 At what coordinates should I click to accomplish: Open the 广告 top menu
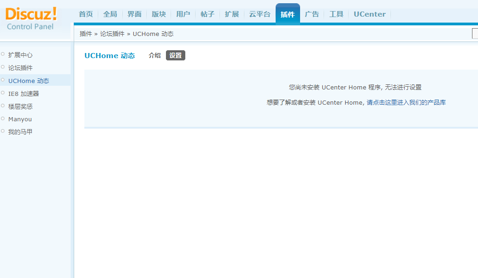312,14
